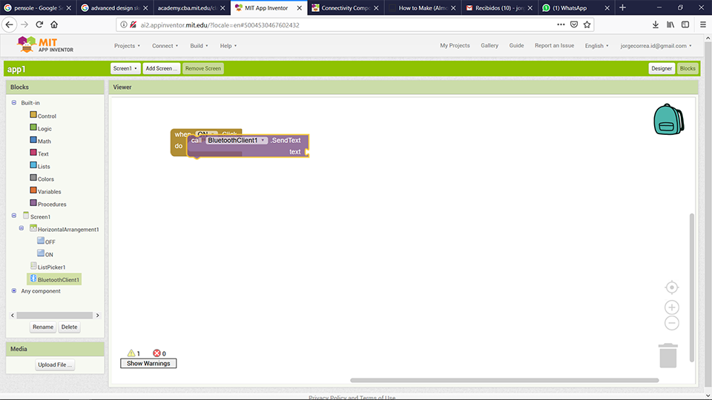Open the browser downloads icon
This screenshot has width=712, height=400.
click(655, 24)
